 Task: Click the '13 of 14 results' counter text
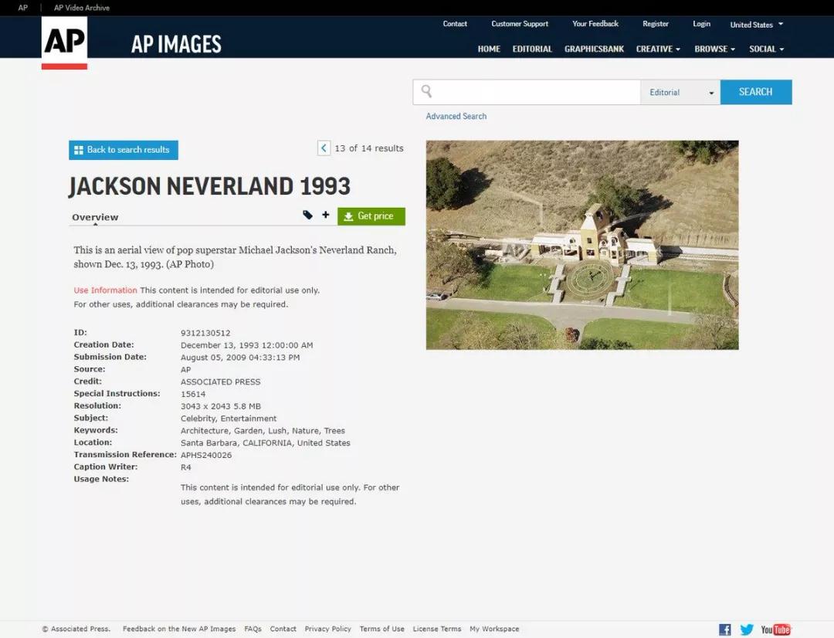click(368, 148)
